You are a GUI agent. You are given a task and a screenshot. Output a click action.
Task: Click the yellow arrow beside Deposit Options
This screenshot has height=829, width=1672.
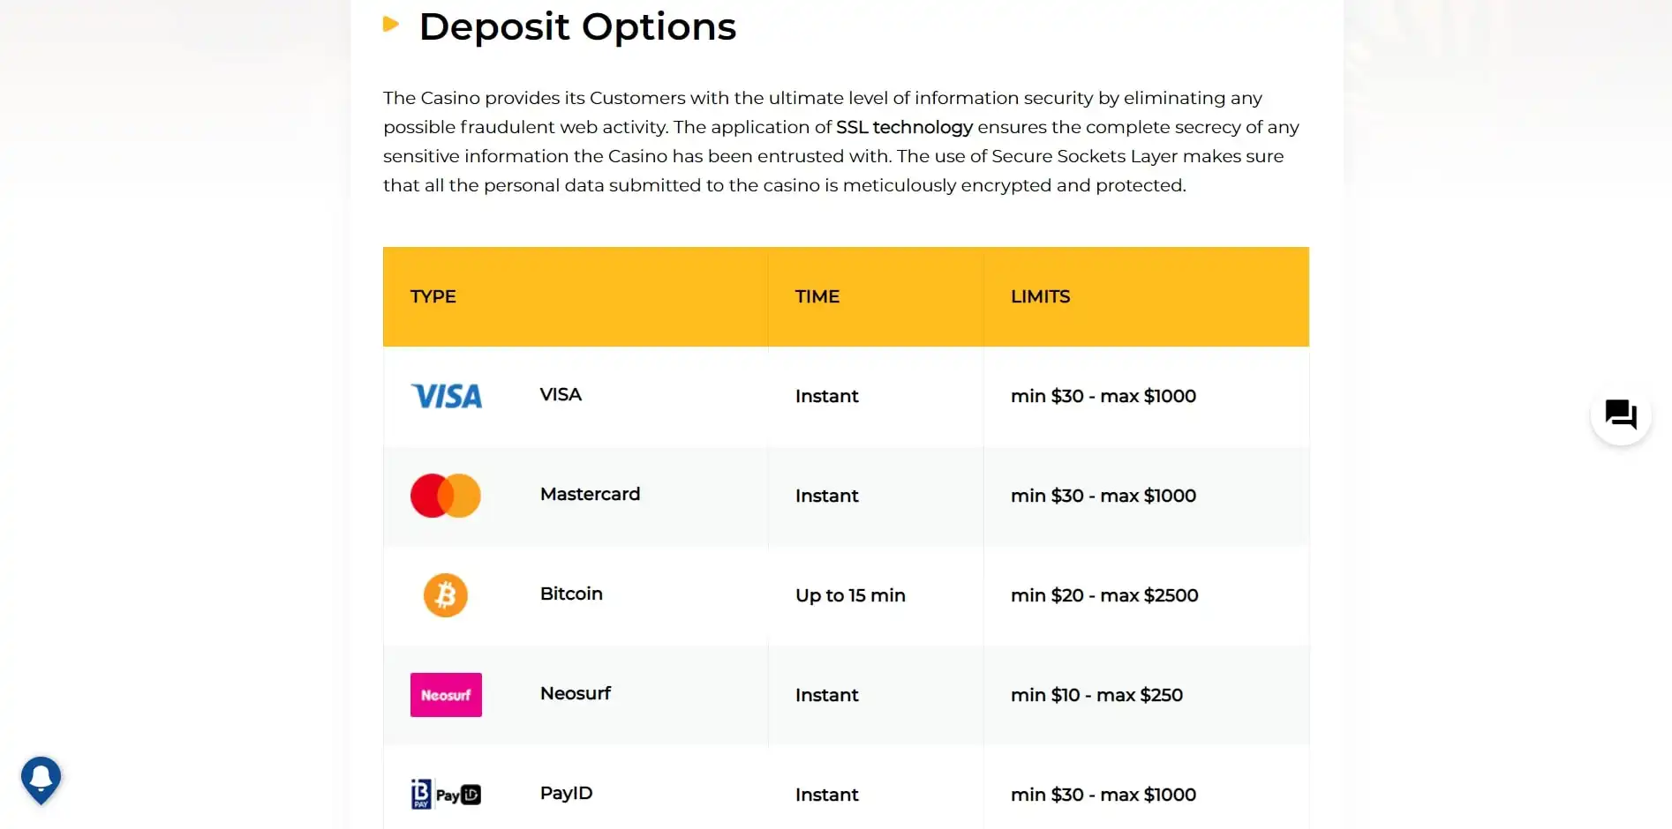[391, 24]
